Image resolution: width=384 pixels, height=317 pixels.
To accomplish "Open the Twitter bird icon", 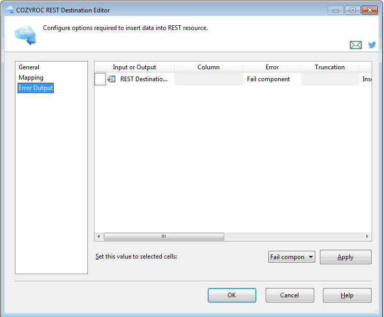I will point(372,44).
